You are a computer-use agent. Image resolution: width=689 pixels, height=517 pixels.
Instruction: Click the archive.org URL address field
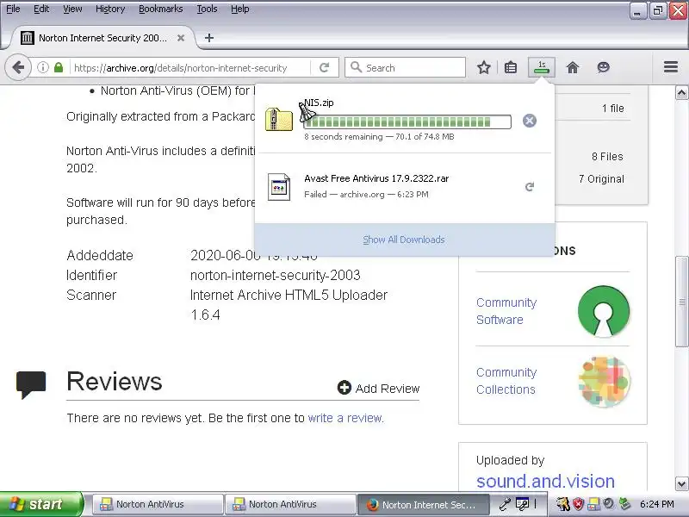(x=180, y=68)
